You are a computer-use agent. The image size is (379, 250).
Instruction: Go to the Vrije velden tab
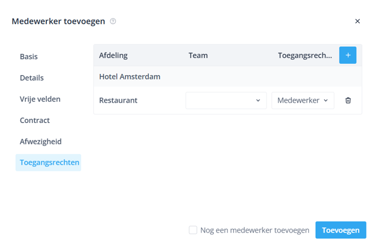pyautogui.click(x=40, y=99)
